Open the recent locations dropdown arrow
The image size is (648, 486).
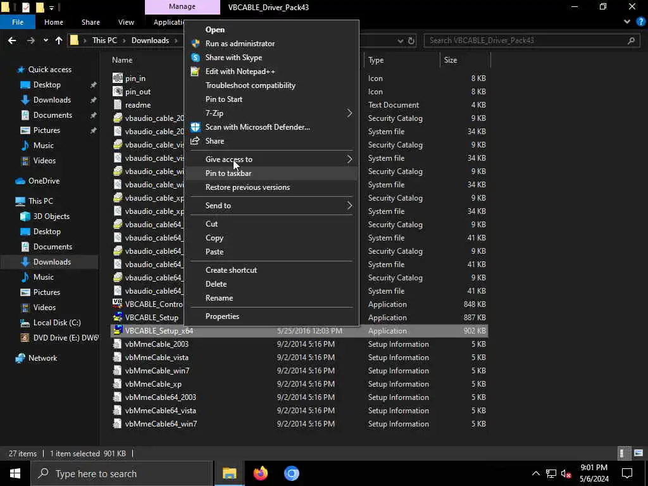click(x=46, y=40)
